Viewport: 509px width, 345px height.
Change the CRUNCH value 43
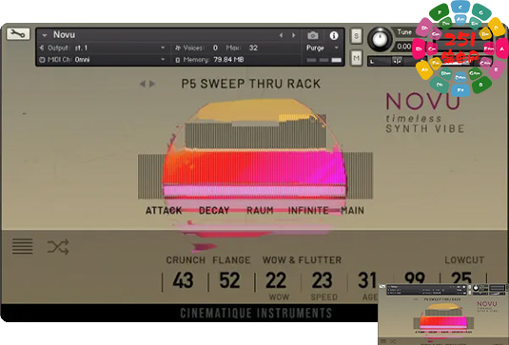pos(183,280)
